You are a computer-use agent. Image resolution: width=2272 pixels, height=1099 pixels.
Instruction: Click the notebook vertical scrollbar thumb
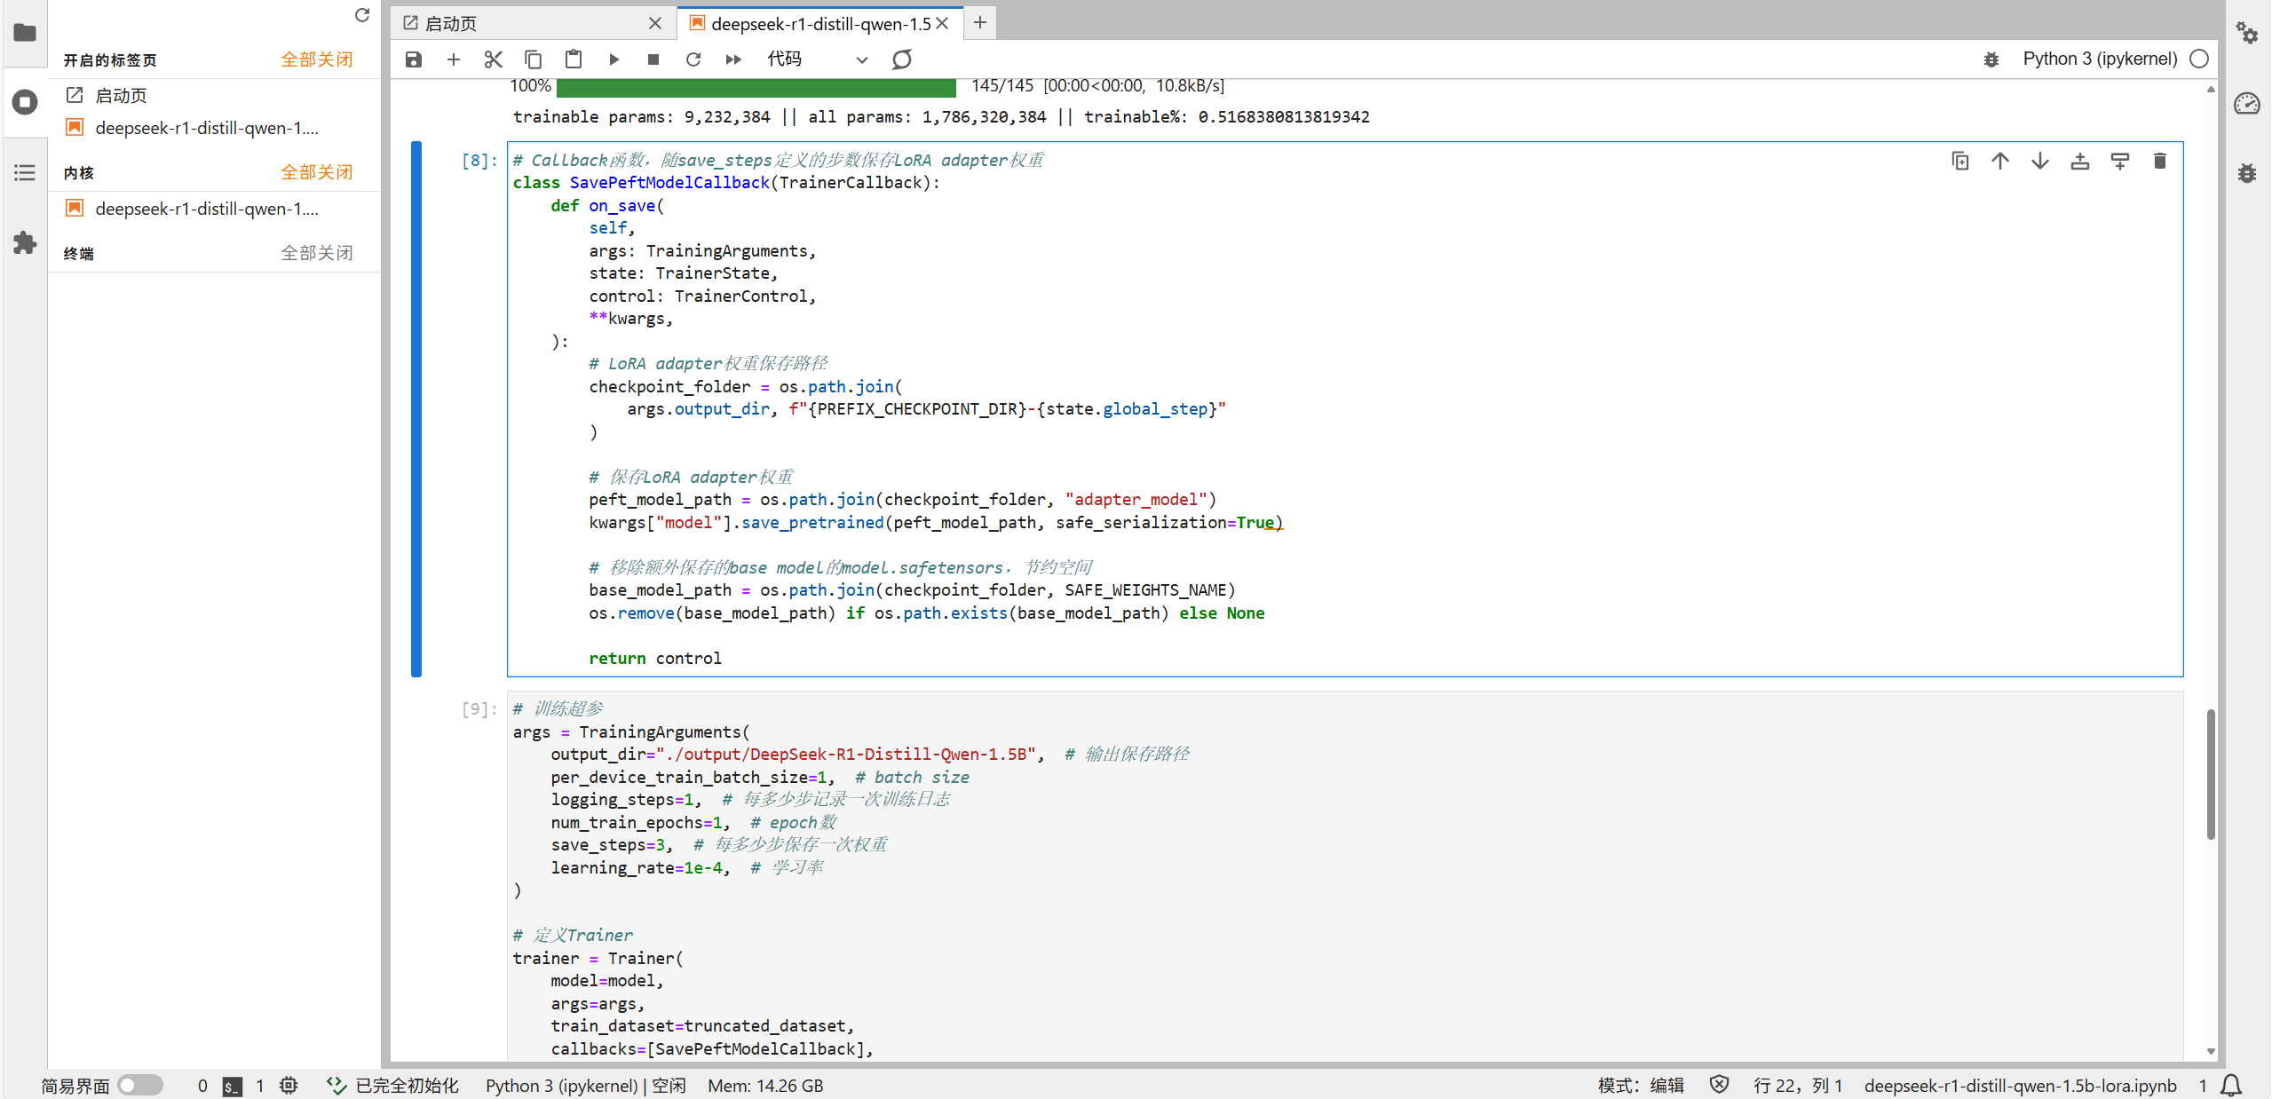2210,772
